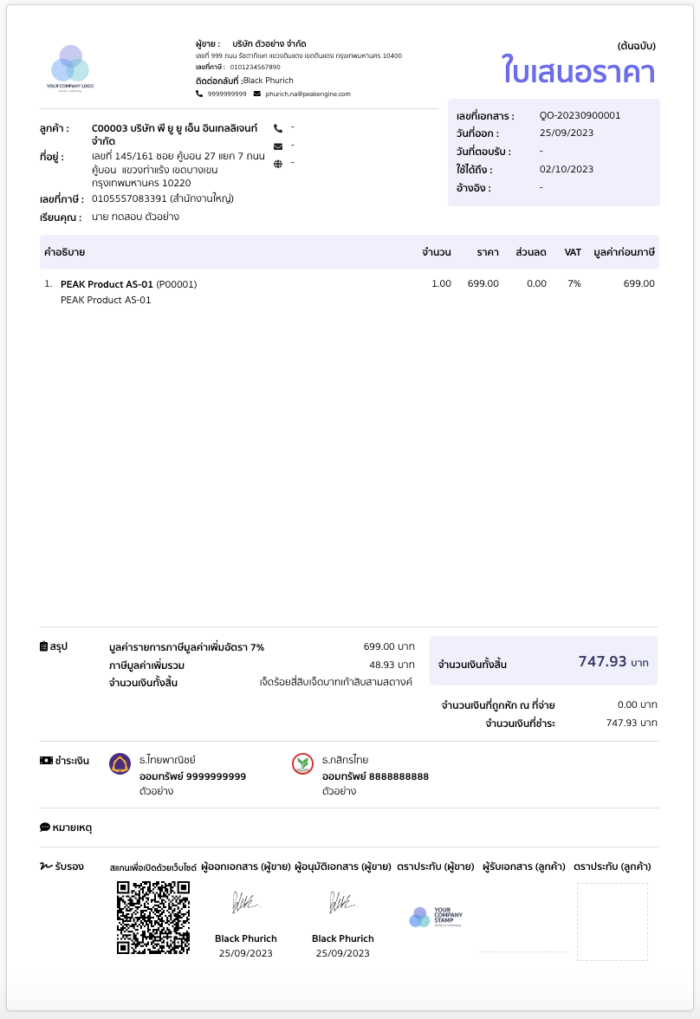
Task: Click the Kasikorn Bank green logo
Action: point(302,763)
